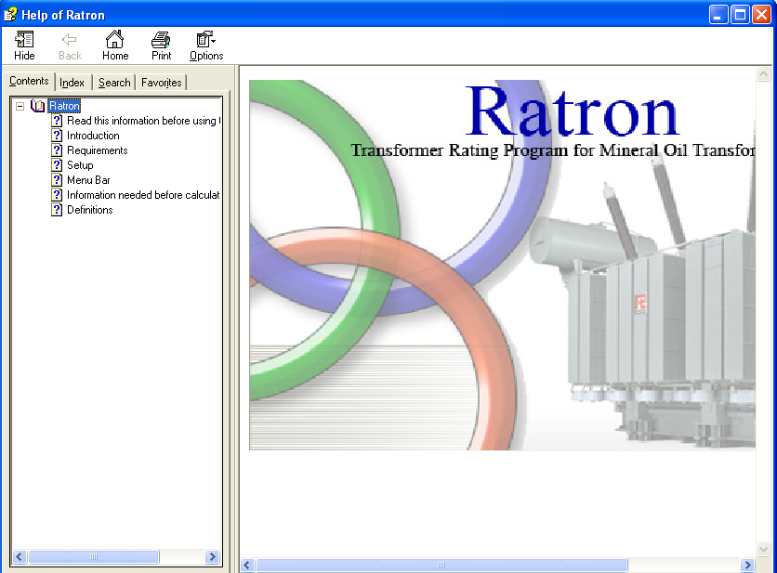Click topic pane left scroll arrow
Image resolution: width=777 pixels, height=573 pixels.
point(248,565)
